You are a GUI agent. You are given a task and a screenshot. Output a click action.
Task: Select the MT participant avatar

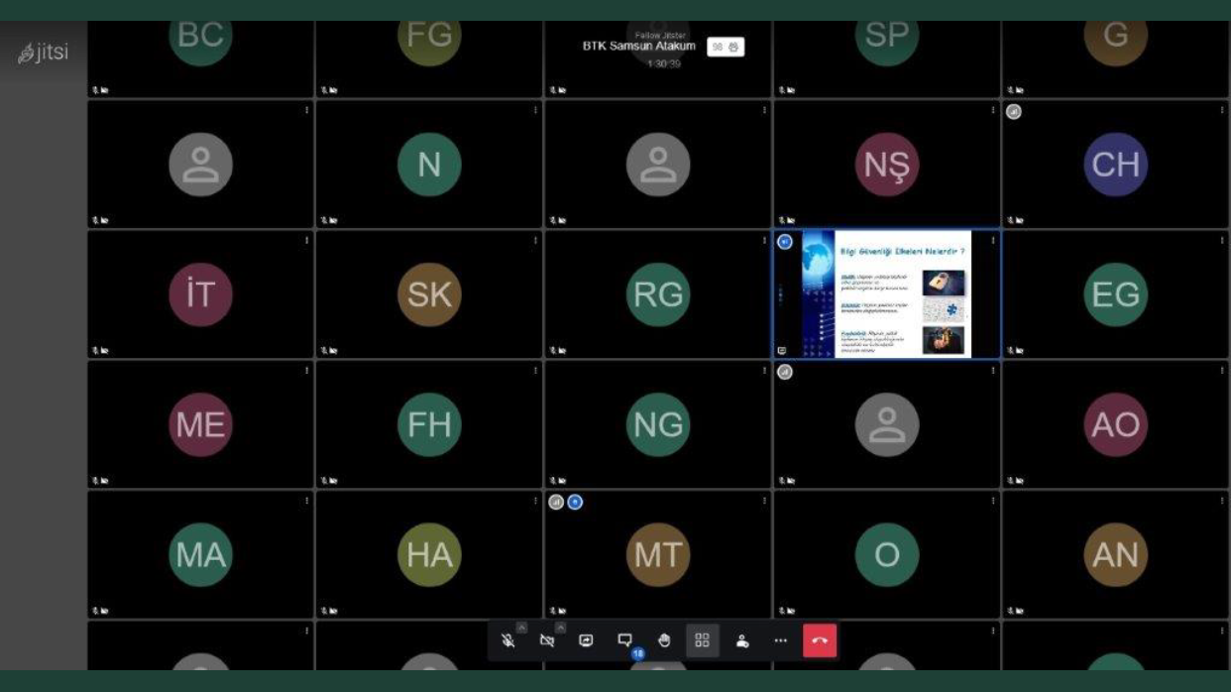658,554
